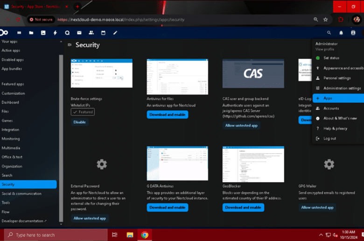Open Windows Task View icon
The height and width of the screenshot is (241, 364).
(x=115, y=235)
